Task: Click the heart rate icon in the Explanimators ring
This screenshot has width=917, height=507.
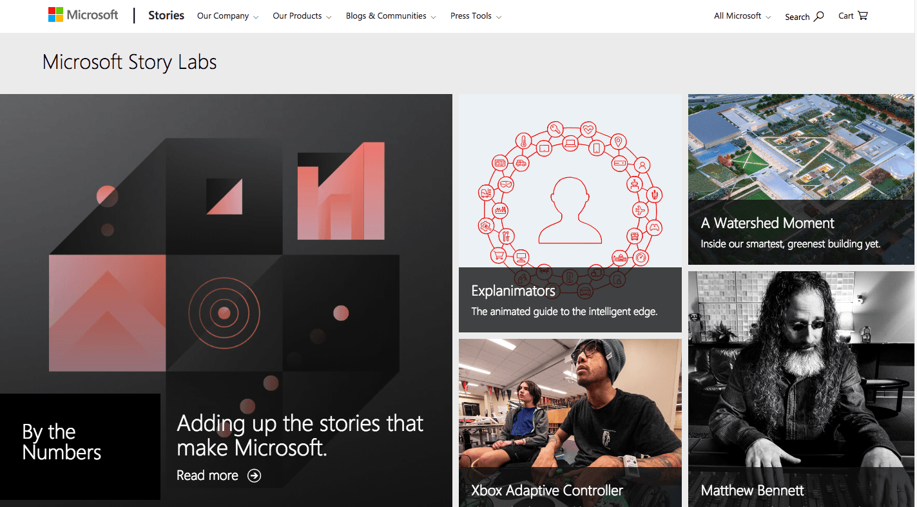Action: click(588, 129)
